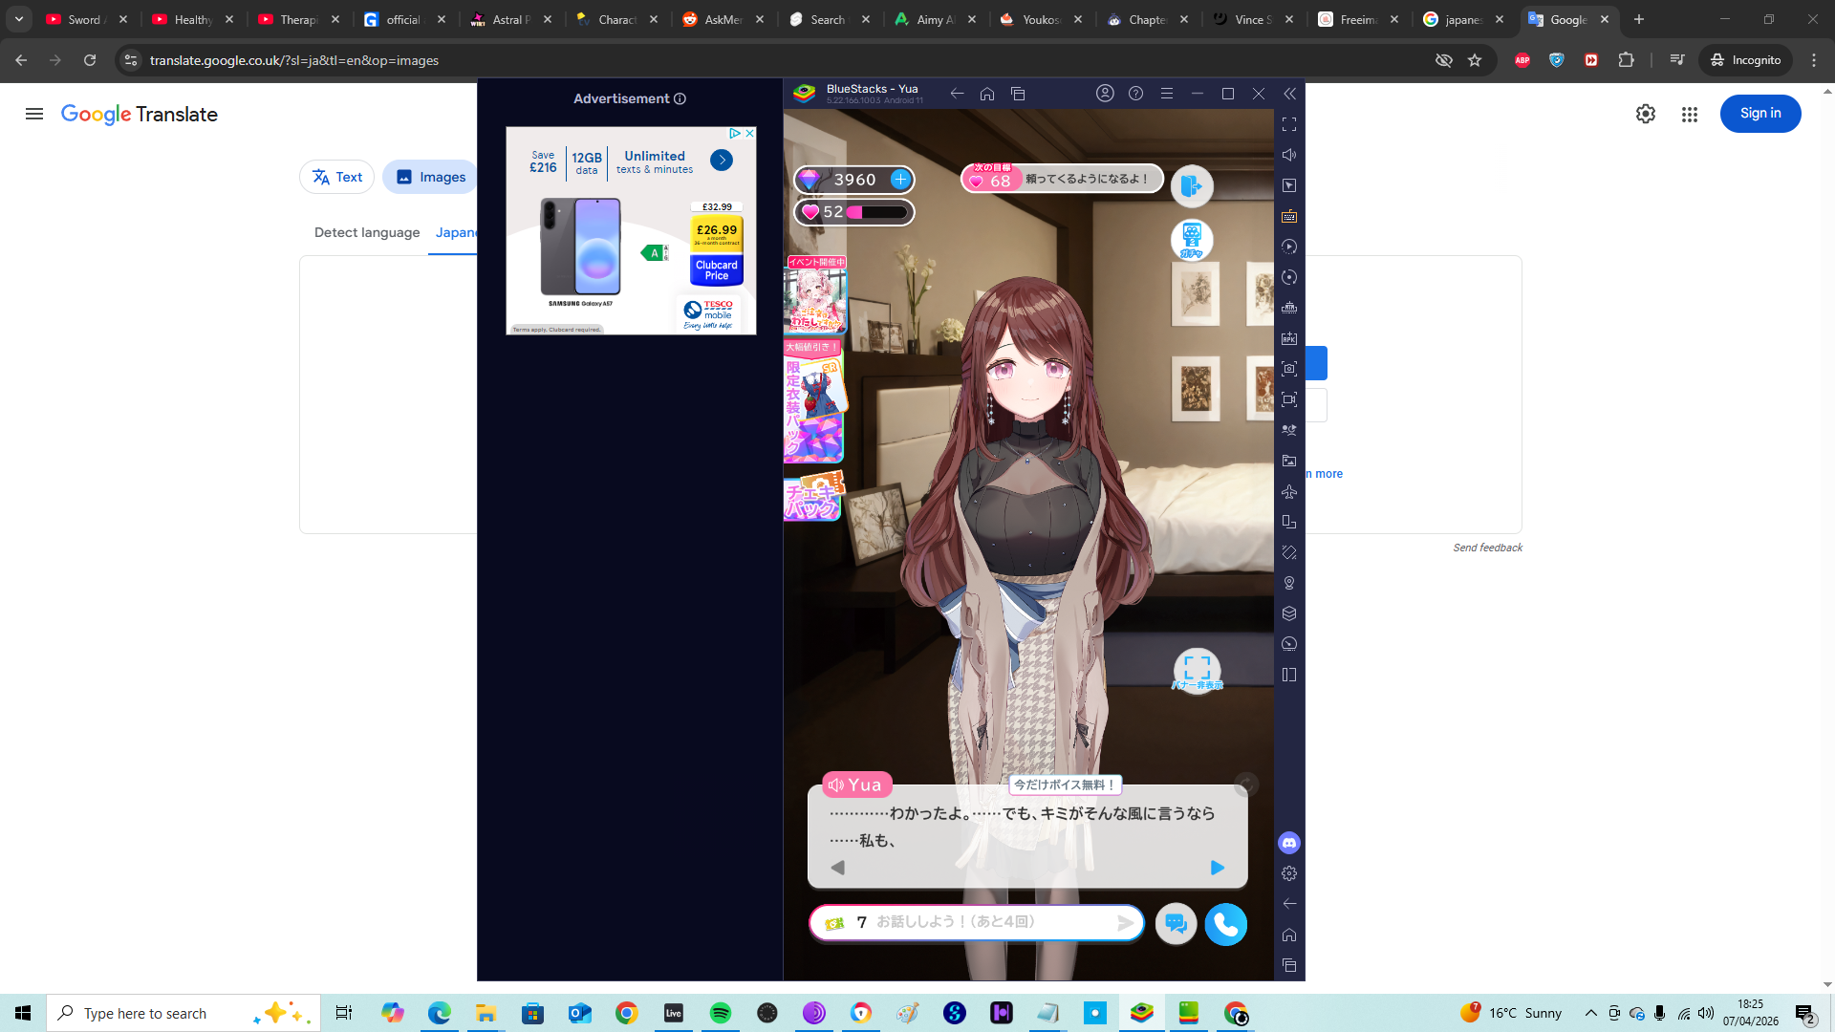The width and height of the screenshot is (1835, 1032).
Task: Bookmark this page with the star icon
Action: [x=1475, y=60]
